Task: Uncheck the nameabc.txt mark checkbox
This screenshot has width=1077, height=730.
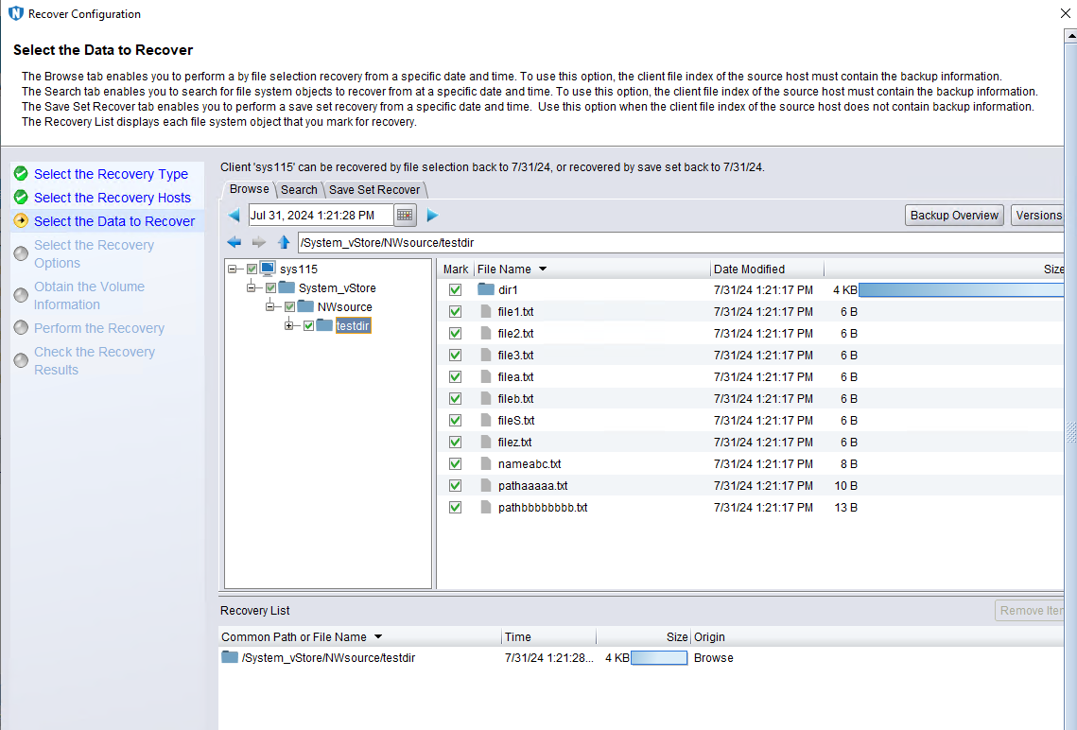Action: coord(455,463)
